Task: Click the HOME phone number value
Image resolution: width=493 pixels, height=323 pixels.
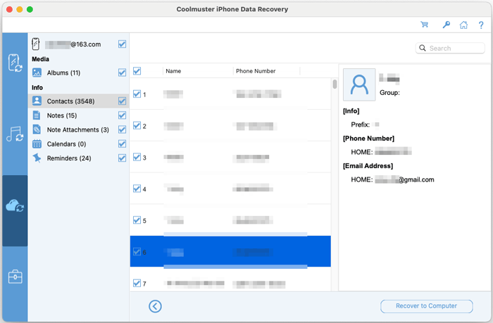Action: [393, 152]
